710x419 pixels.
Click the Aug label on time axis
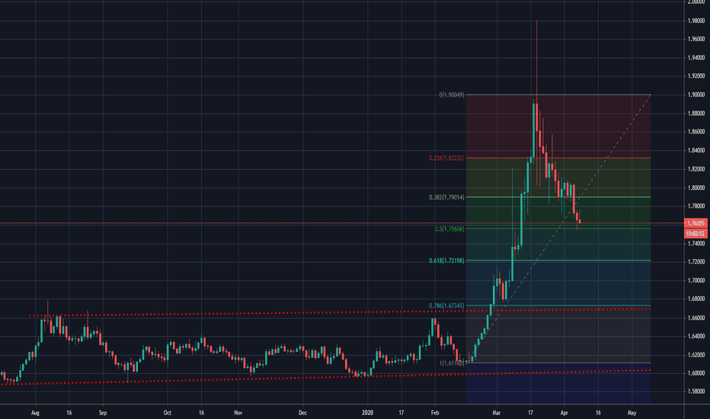click(x=35, y=413)
